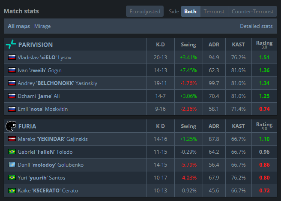Click the Russian flag next to xiELO
The image size is (281, 201).
tap(12, 57)
